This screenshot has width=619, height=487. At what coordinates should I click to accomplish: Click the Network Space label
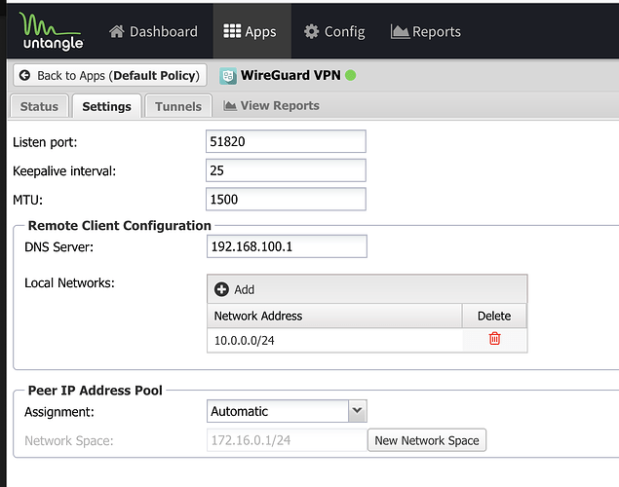pos(68,441)
